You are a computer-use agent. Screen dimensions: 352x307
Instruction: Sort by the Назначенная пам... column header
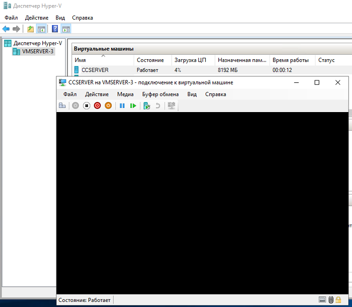point(242,60)
